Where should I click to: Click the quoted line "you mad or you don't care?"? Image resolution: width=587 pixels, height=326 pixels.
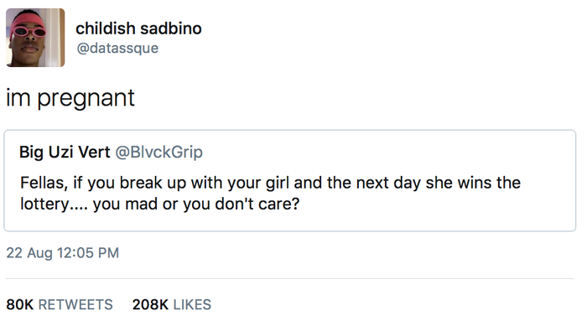click(196, 204)
